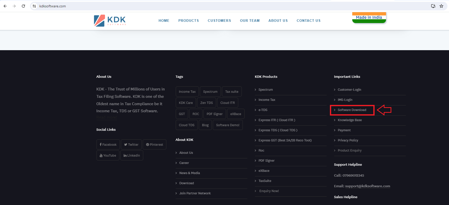Open the Twitter social link
This screenshot has width=449, height=205.
pos(131,144)
